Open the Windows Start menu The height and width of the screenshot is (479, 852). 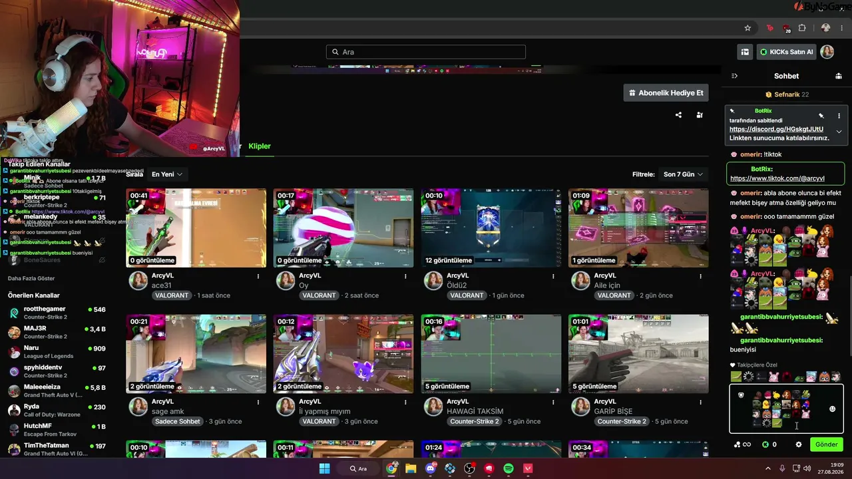click(324, 468)
